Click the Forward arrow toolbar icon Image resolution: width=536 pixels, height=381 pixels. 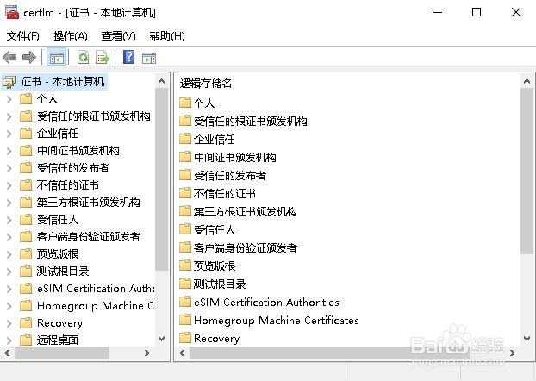point(29,57)
